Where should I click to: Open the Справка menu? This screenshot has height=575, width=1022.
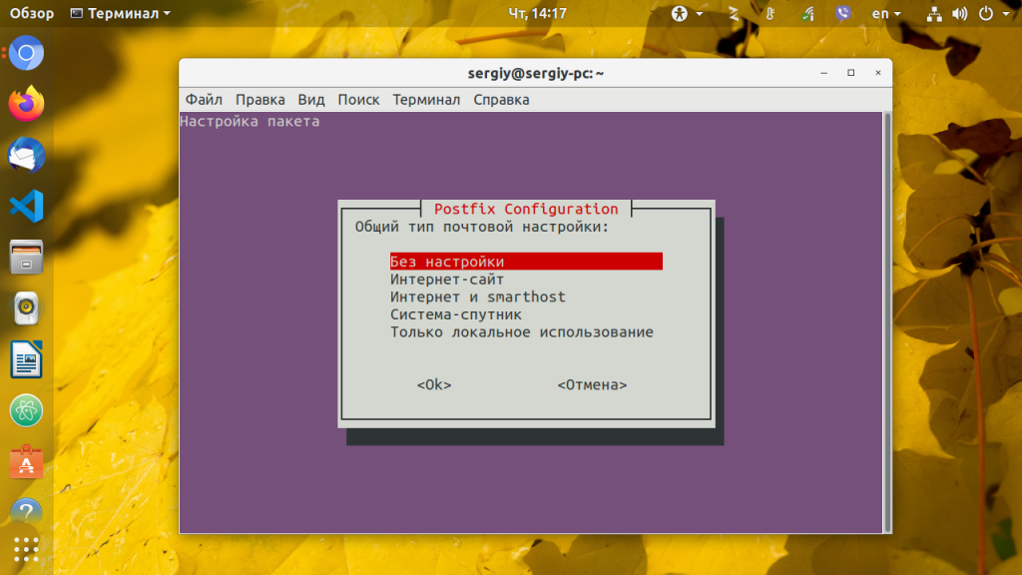(503, 100)
